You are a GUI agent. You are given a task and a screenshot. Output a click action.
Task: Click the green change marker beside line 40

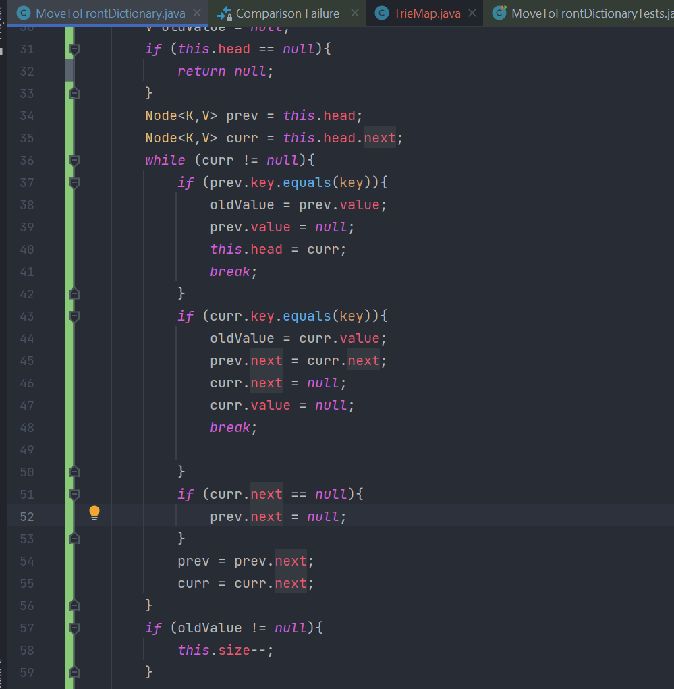click(x=69, y=250)
